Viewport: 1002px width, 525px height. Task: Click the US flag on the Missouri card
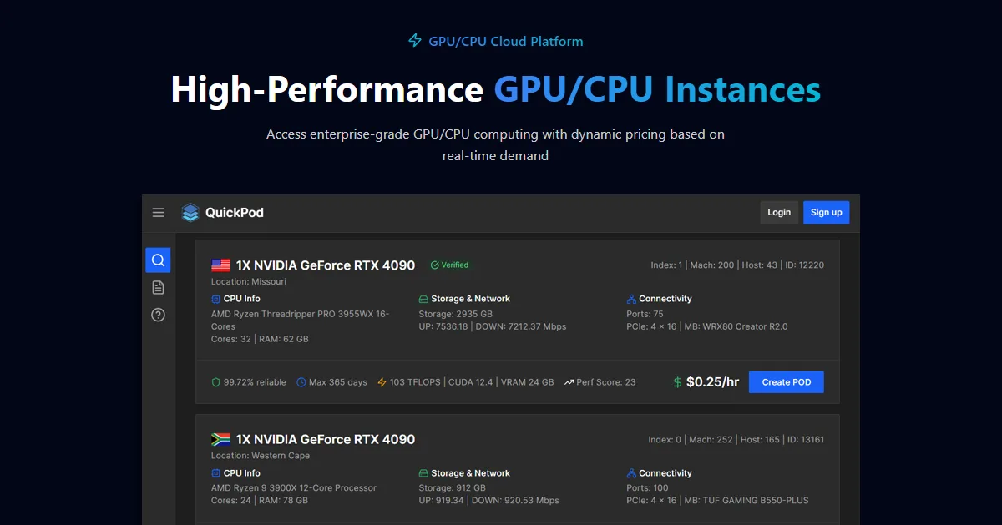tap(220, 265)
